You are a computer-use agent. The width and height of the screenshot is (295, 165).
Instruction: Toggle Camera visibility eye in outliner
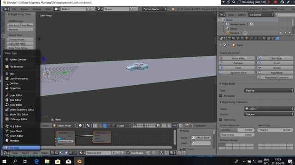tap(281, 33)
